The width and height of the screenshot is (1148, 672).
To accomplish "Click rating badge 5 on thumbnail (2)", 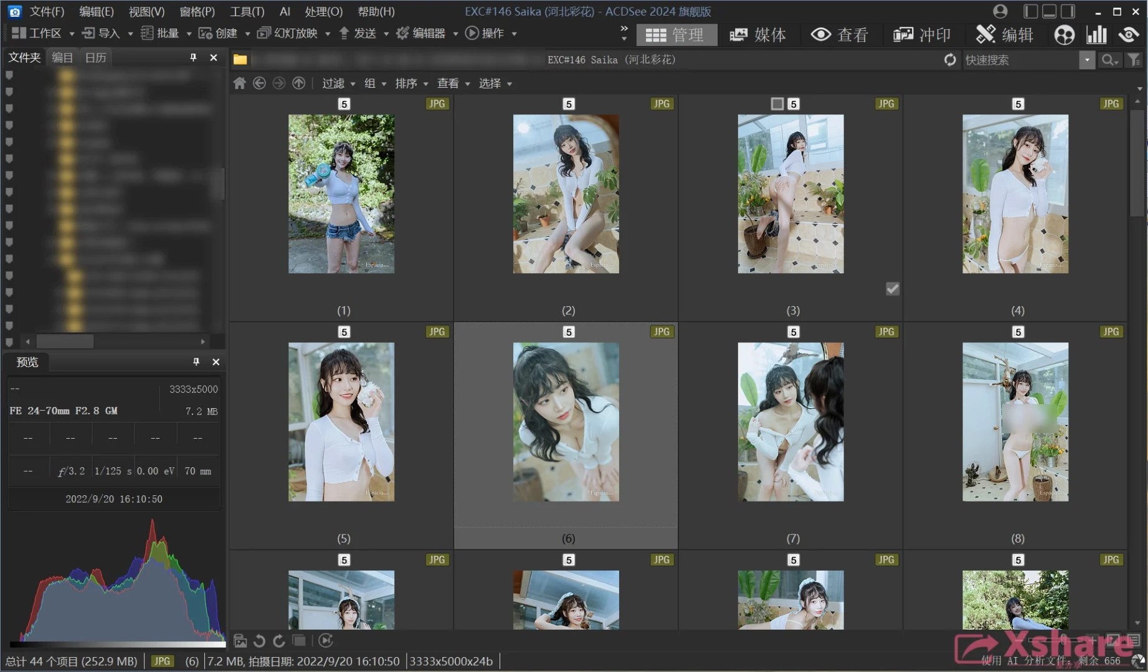I will (569, 104).
